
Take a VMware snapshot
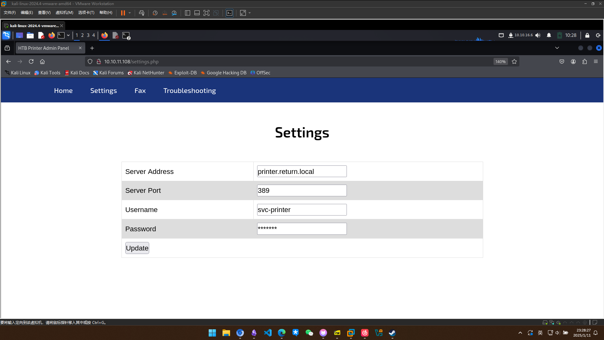(155, 13)
